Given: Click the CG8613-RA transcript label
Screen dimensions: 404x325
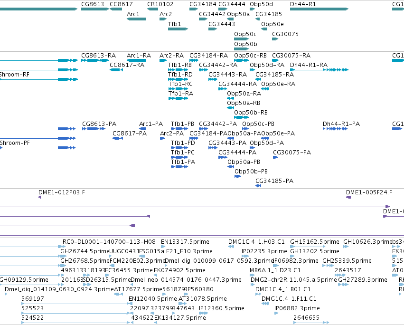Looking at the screenshot, I should (x=98, y=56).
